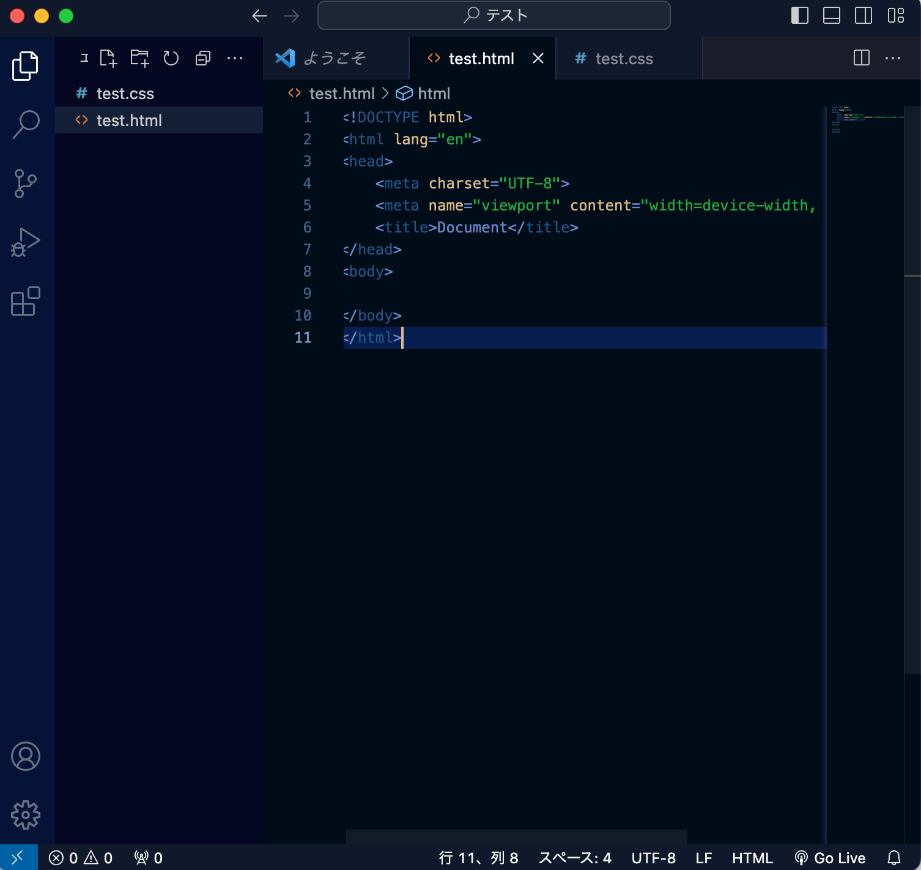The width and height of the screenshot is (921, 870).
Task: Click the closing body tag line
Action: click(x=372, y=315)
